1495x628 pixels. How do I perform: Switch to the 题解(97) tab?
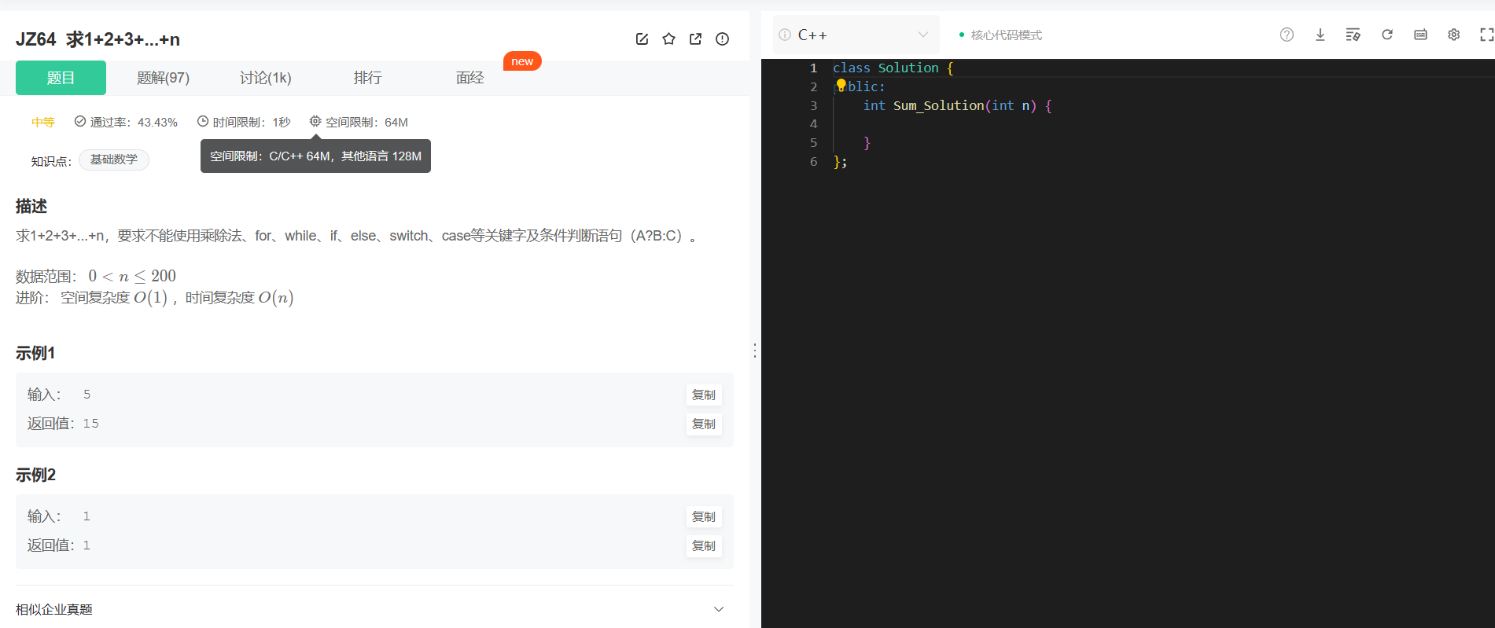click(x=163, y=78)
